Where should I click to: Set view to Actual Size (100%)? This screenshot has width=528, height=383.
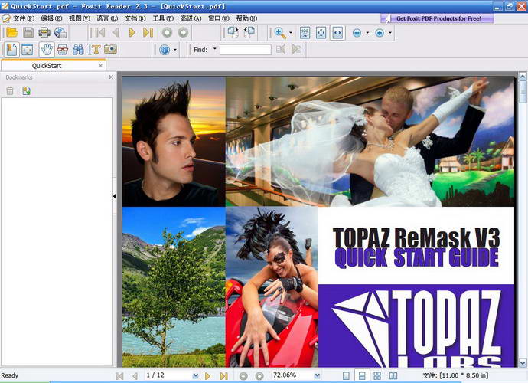pyautogui.click(x=305, y=33)
